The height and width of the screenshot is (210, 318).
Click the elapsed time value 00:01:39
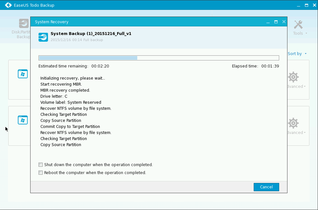(270, 66)
